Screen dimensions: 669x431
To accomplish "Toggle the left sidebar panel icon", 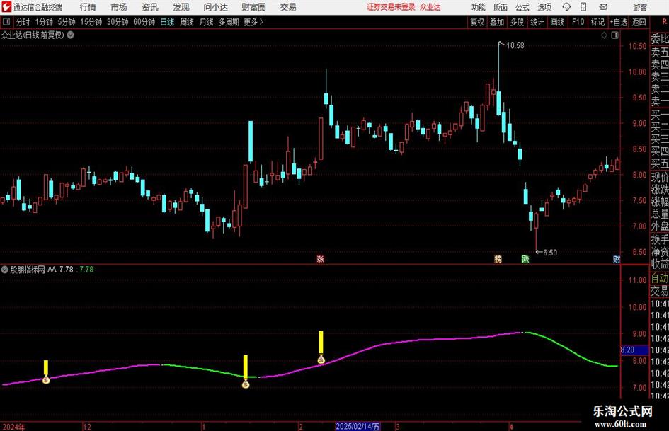I will 6,22.
